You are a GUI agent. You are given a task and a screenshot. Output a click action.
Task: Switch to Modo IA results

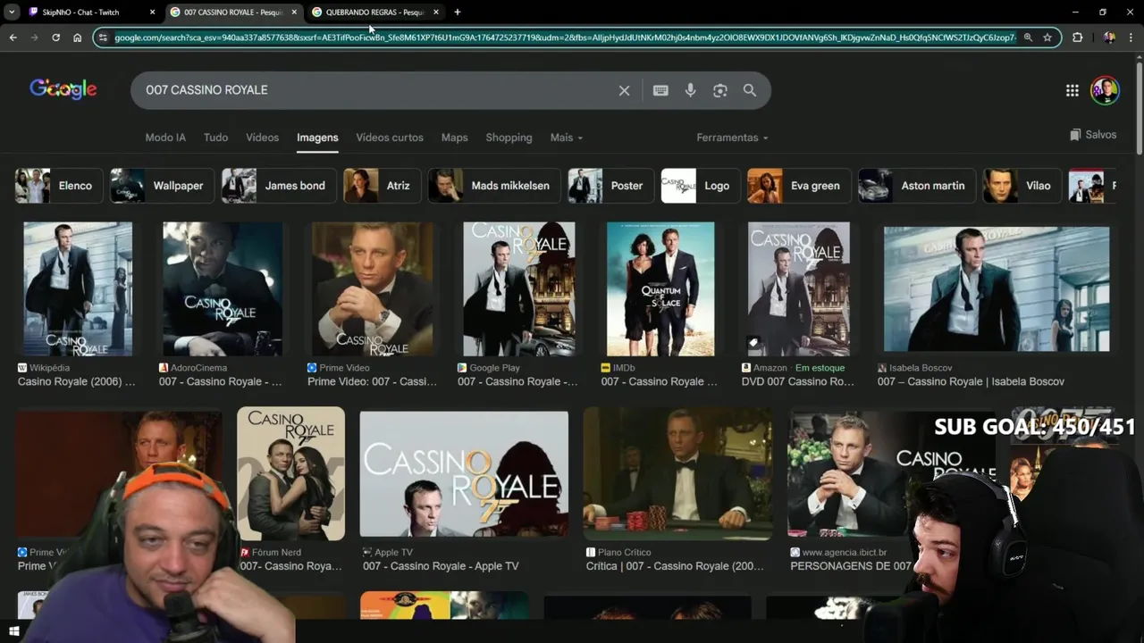coord(165,138)
